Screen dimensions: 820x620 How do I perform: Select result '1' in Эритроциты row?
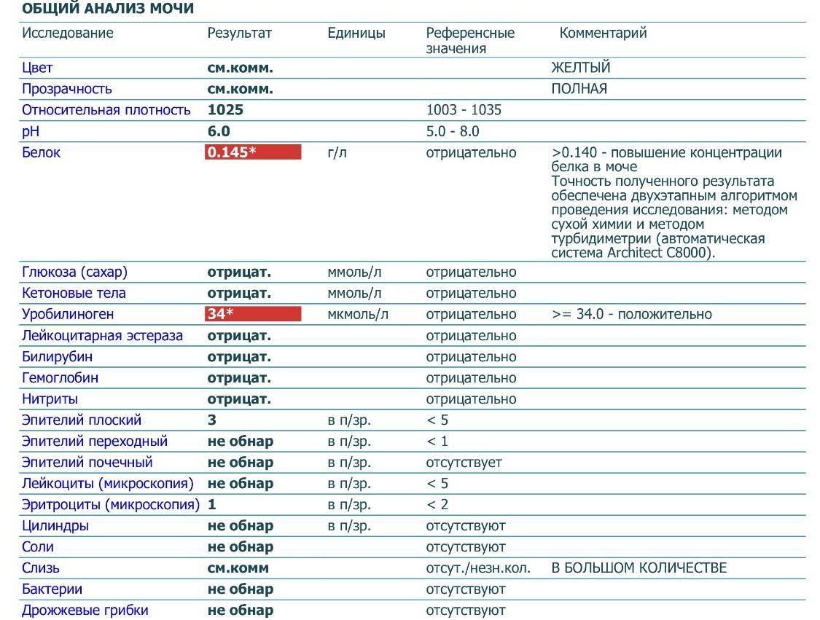(212, 504)
